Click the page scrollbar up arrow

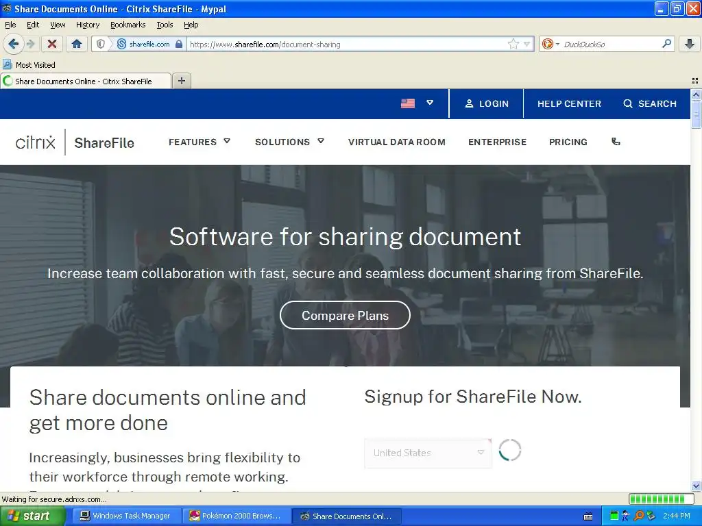[696, 94]
